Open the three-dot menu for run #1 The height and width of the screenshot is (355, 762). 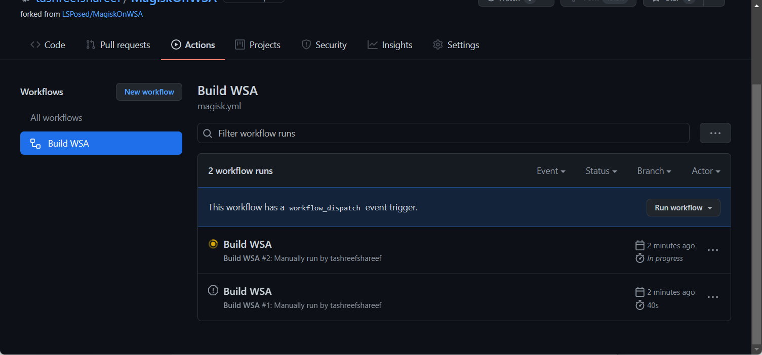point(713,297)
